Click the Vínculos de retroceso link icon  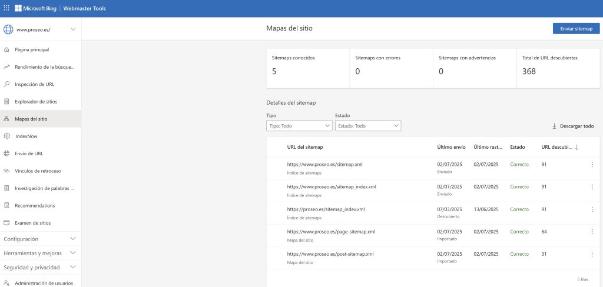(7, 171)
